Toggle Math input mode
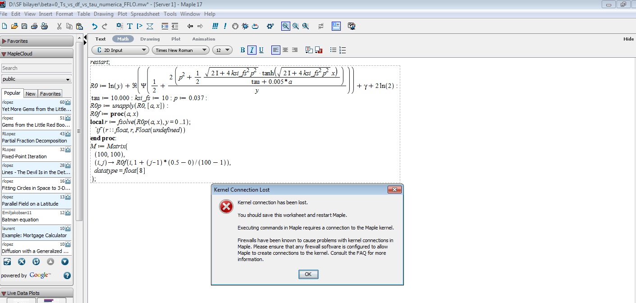The height and width of the screenshot is (303, 636). (x=123, y=39)
